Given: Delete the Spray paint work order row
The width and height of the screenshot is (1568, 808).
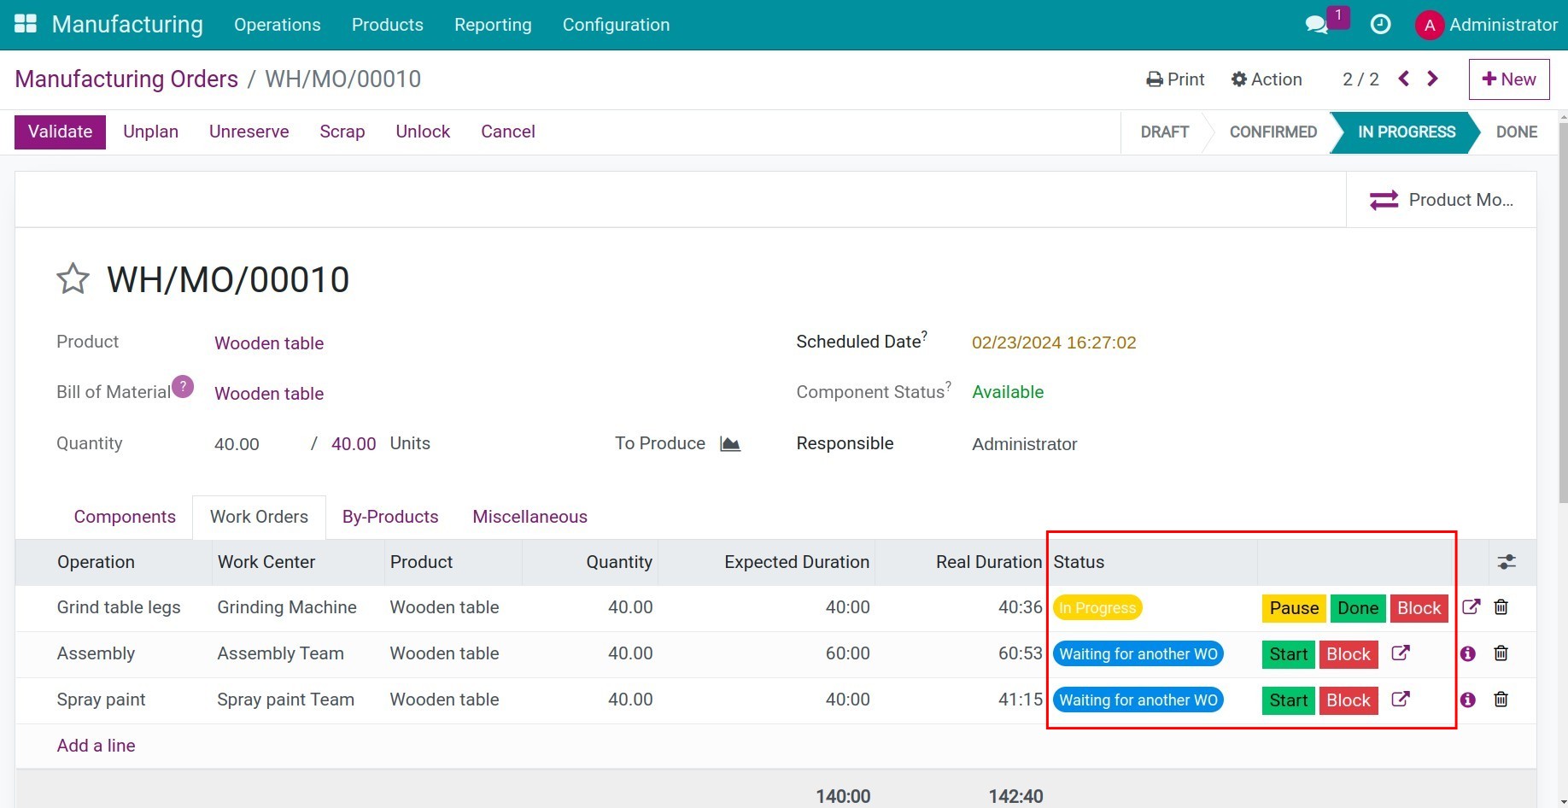Looking at the screenshot, I should [1501, 700].
